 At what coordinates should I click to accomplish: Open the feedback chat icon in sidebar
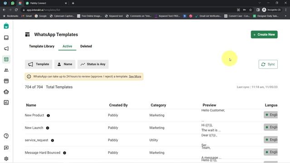[x=6, y=148]
